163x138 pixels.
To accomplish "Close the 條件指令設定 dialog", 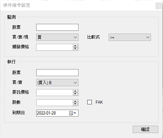I will (159, 6).
